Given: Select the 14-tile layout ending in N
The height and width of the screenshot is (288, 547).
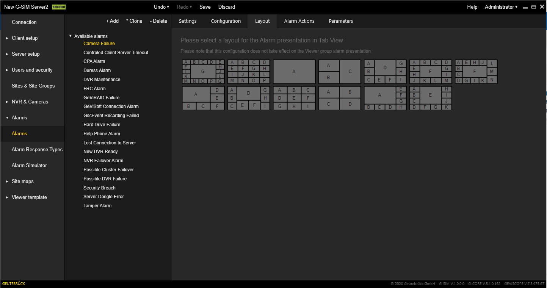Looking at the screenshot, I should point(476,72).
